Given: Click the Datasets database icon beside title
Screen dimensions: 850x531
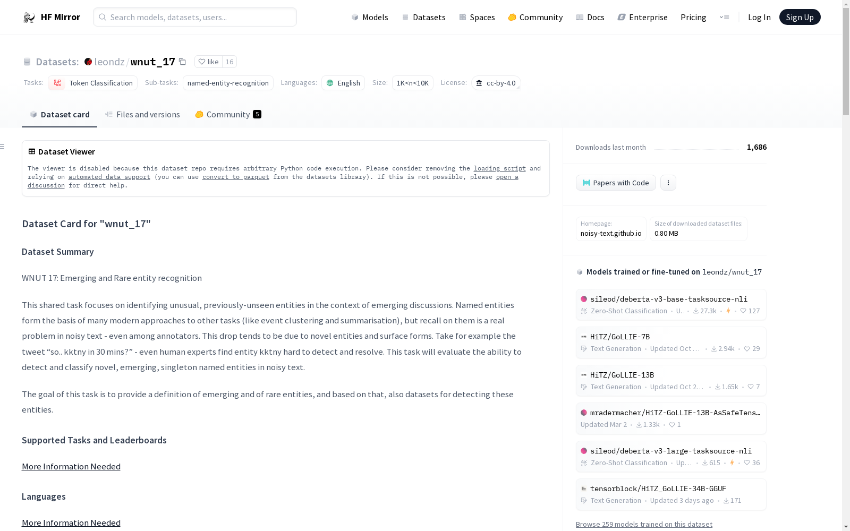Looking at the screenshot, I should pyautogui.click(x=27, y=62).
